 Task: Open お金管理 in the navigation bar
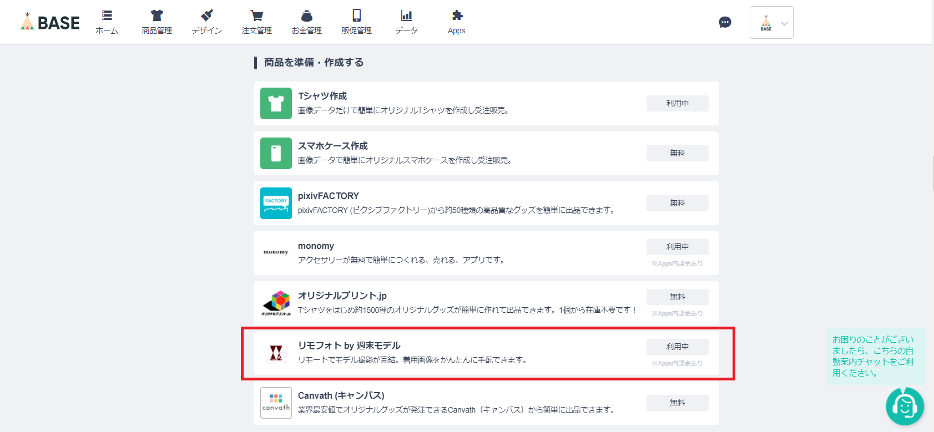(x=307, y=22)
